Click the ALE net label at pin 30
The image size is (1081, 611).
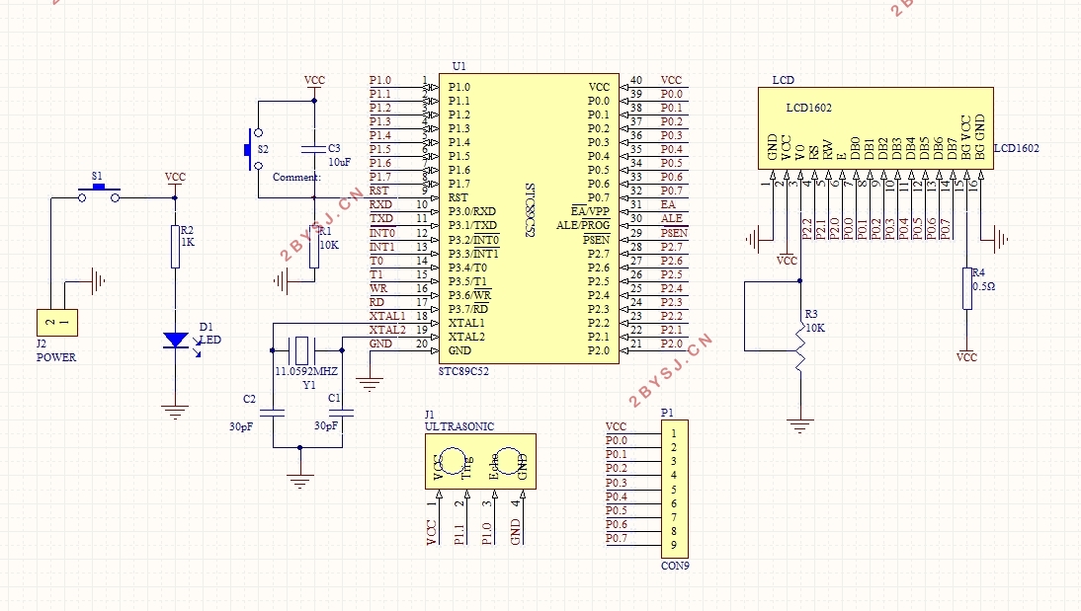[672, 218]
